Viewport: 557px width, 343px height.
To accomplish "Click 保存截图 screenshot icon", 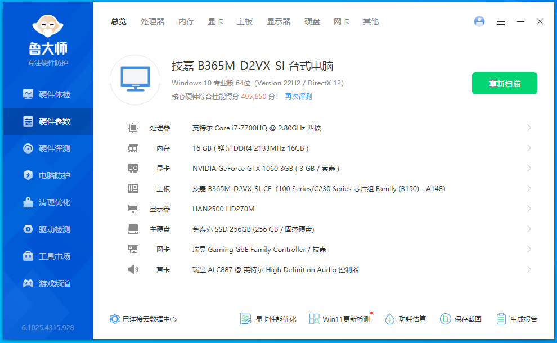I will pos(446,319).
